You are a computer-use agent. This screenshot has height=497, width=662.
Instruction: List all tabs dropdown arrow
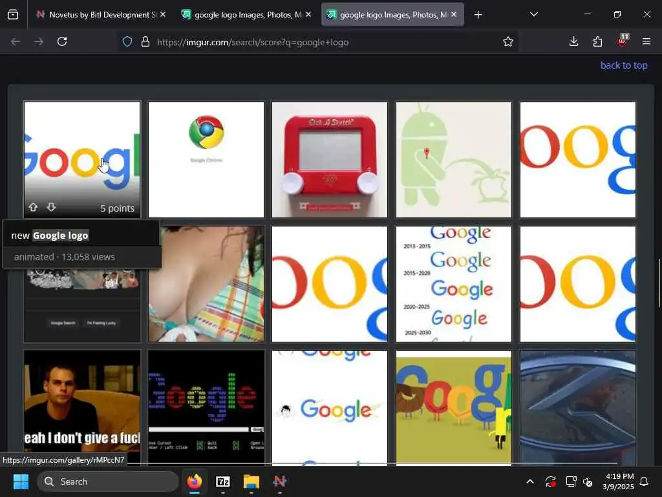533,14
